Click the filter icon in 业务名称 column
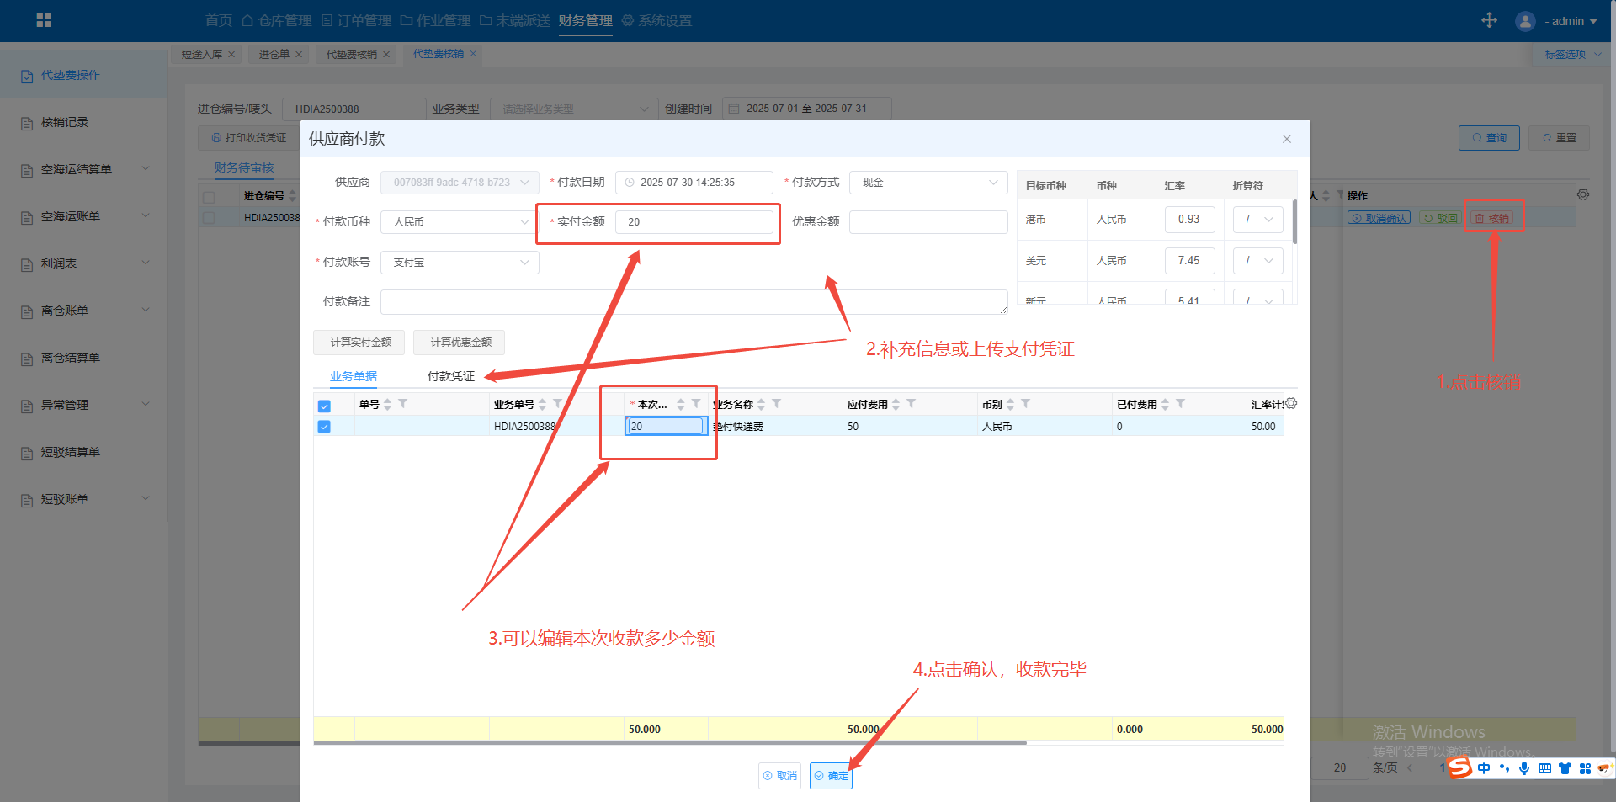 [776, 404]
